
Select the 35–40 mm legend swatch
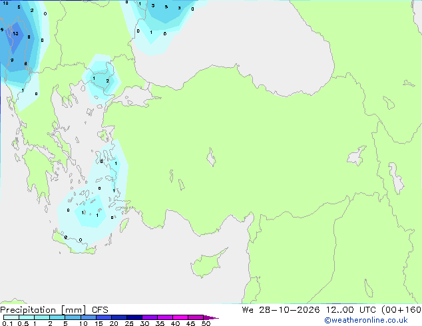coord(165,317)
